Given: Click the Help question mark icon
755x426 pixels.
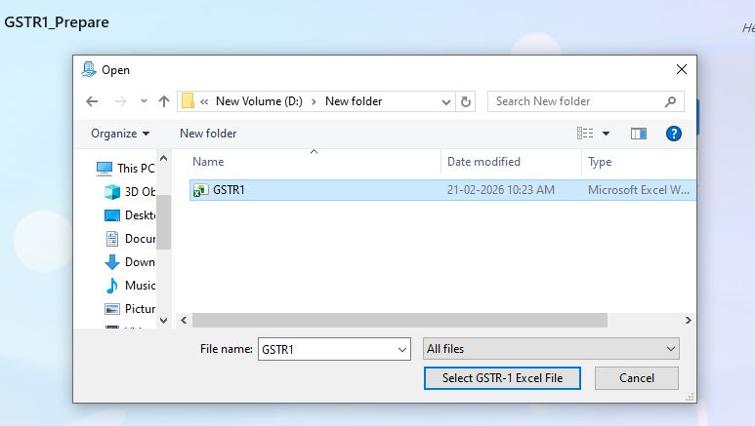Looking at the screenshot, I should 674,134.
